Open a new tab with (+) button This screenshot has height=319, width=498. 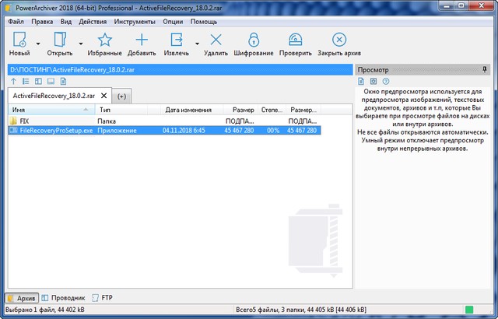tap(123, 96)
